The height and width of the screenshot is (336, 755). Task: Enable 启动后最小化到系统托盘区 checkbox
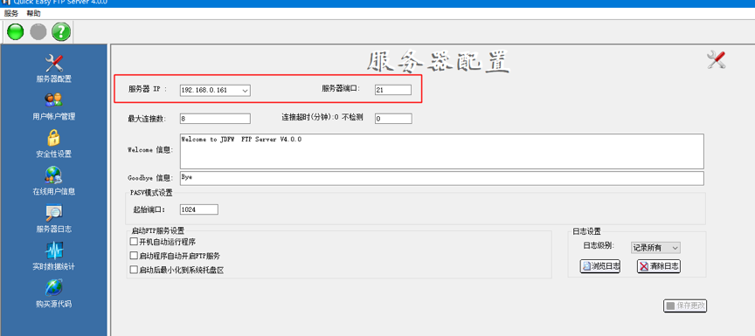134,271
